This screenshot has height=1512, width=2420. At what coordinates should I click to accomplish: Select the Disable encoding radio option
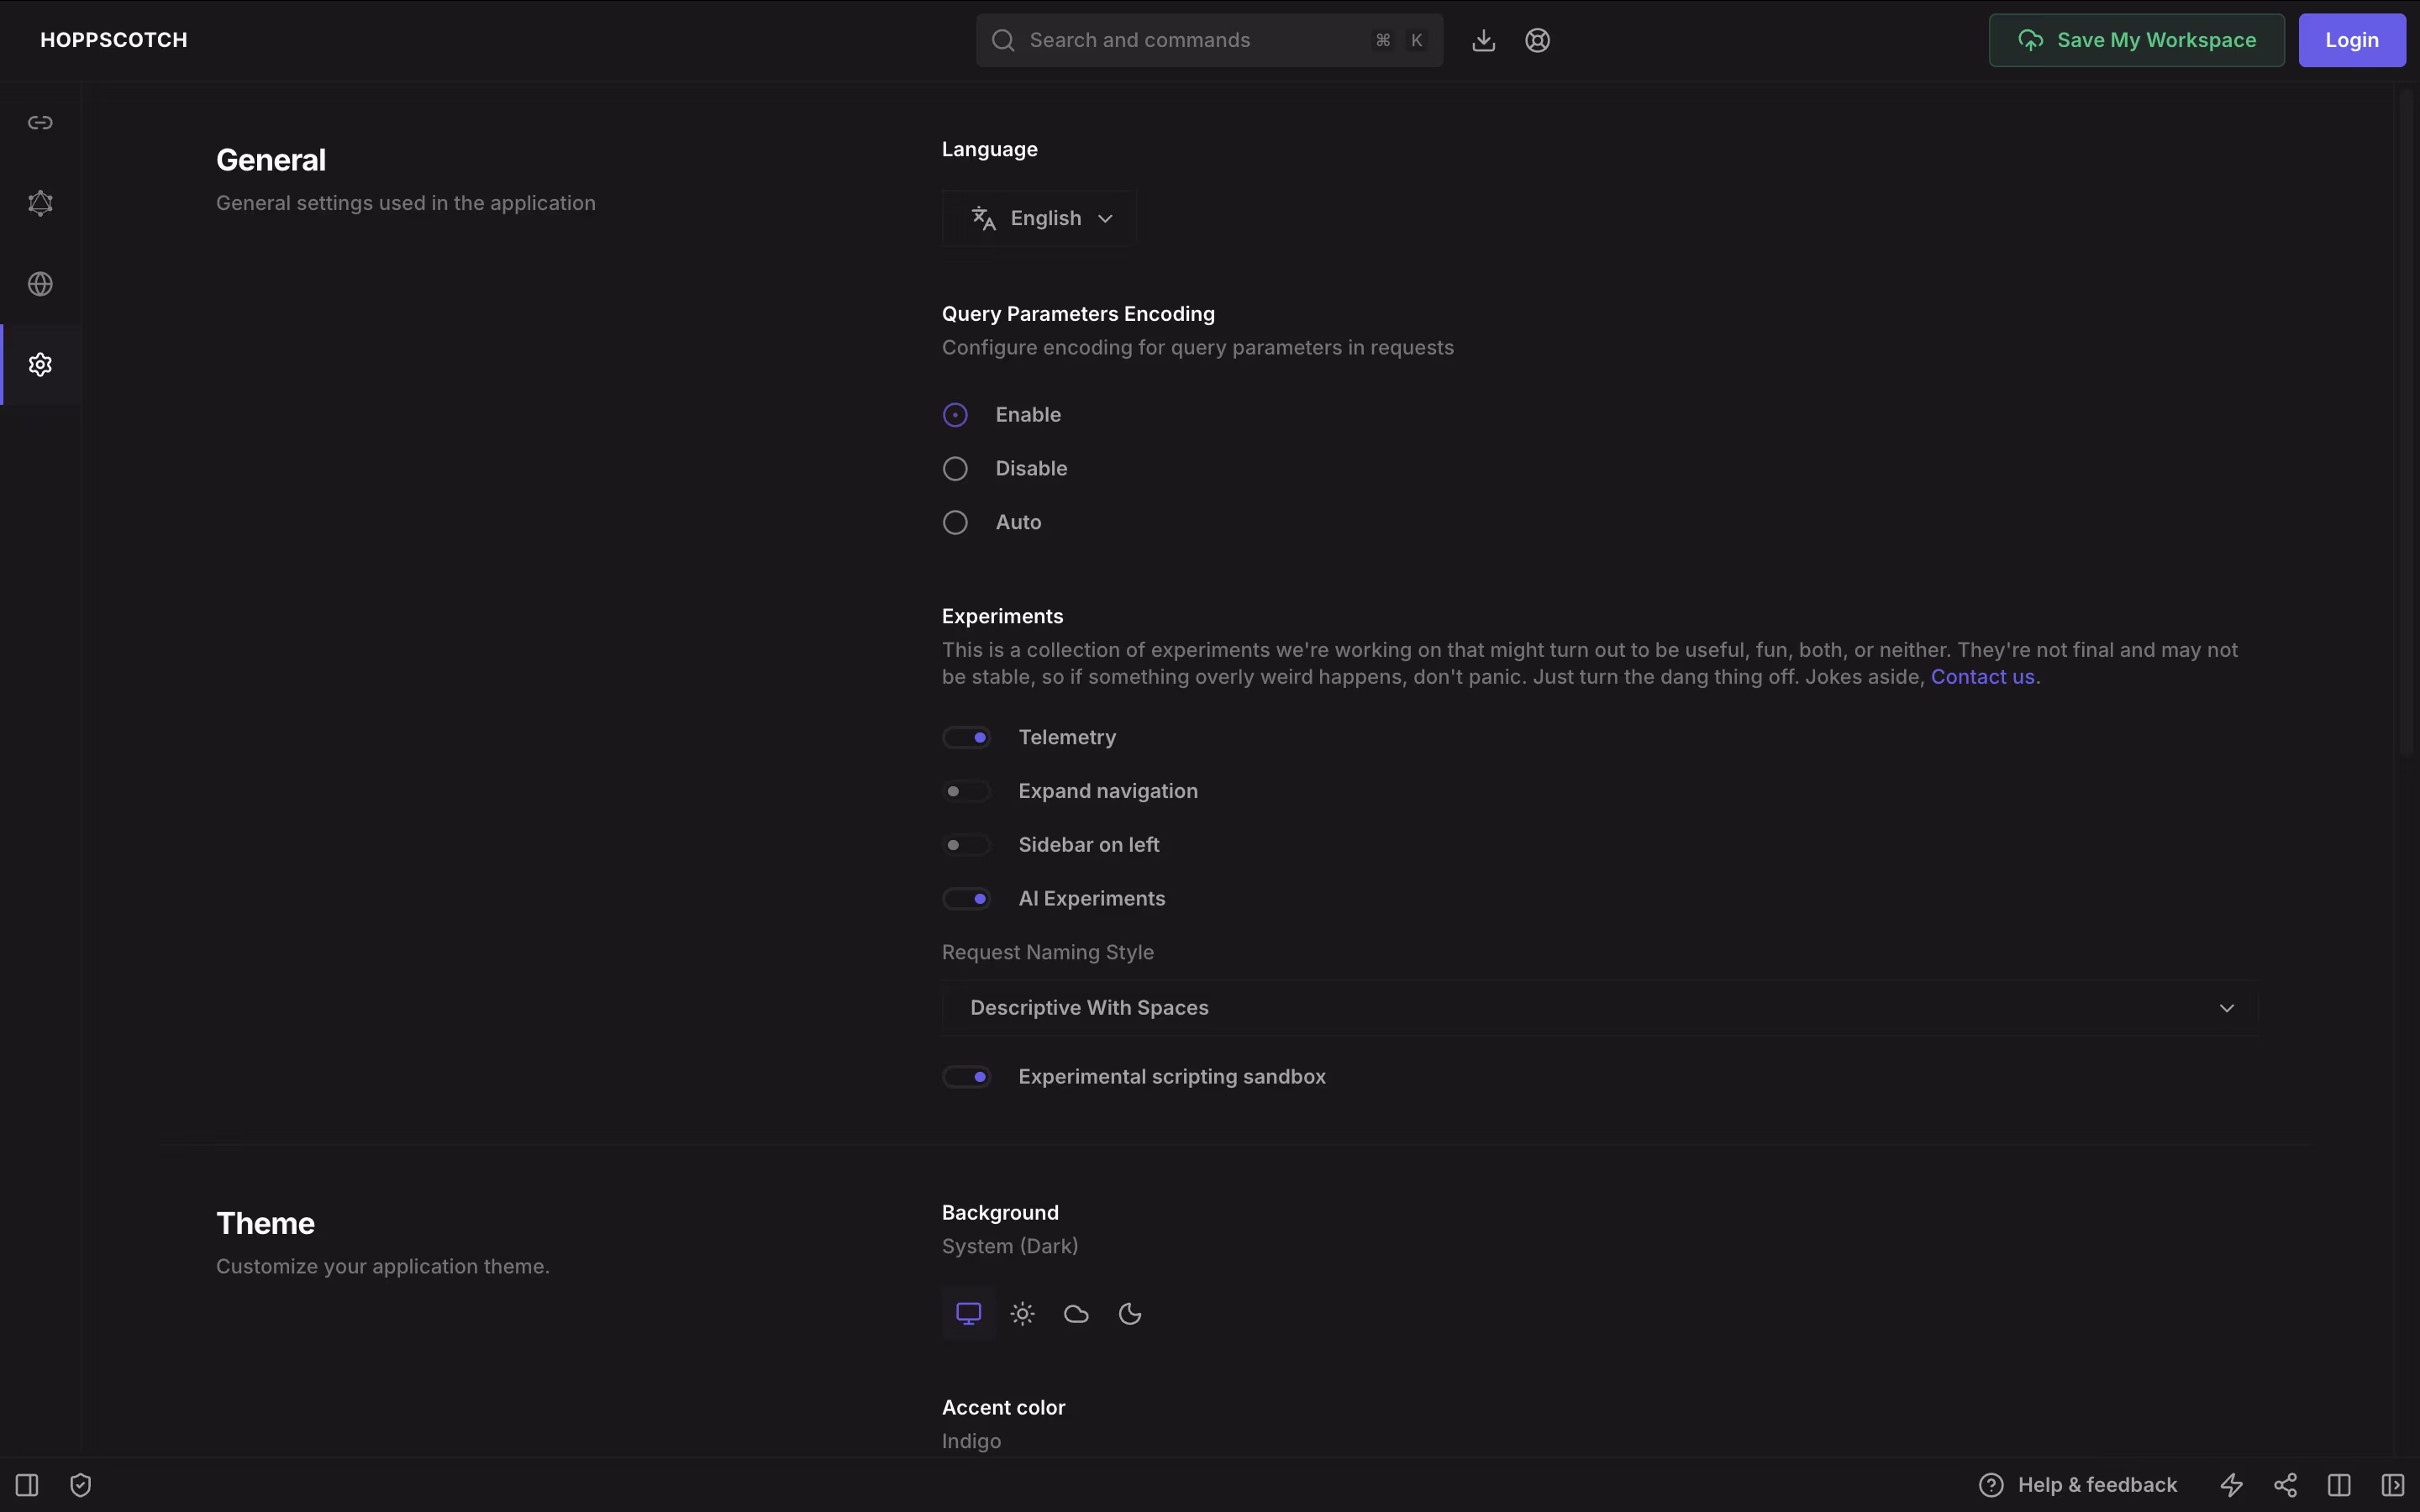click(955, 469)
